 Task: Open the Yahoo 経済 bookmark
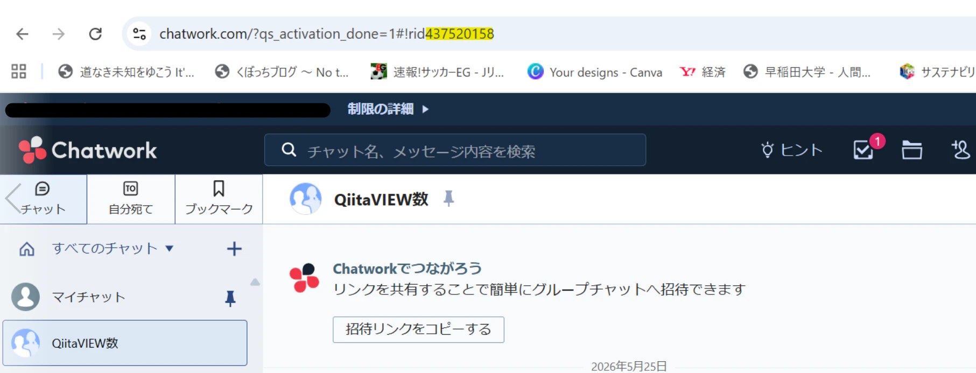703,72
